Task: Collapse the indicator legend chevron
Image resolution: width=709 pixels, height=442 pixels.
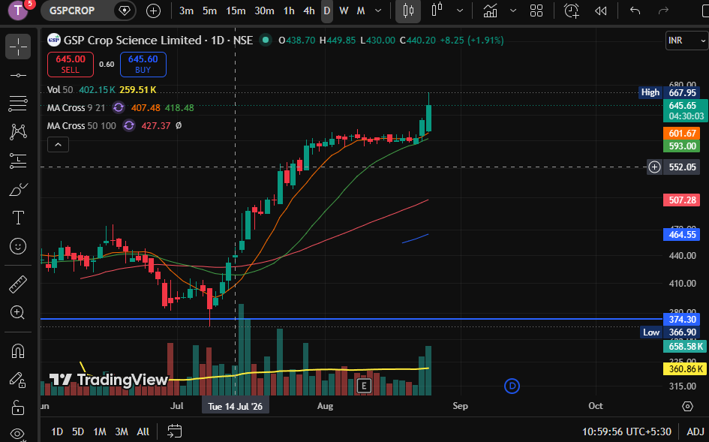Action: point(58,145)
